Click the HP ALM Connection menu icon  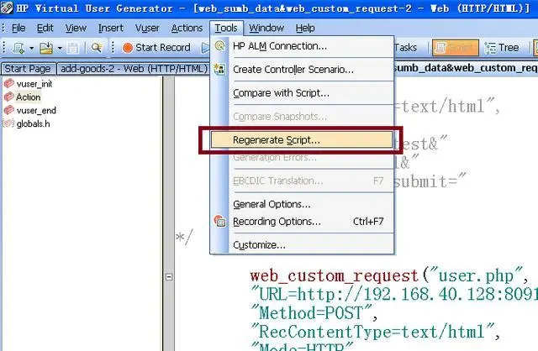[x=219, y=46]
